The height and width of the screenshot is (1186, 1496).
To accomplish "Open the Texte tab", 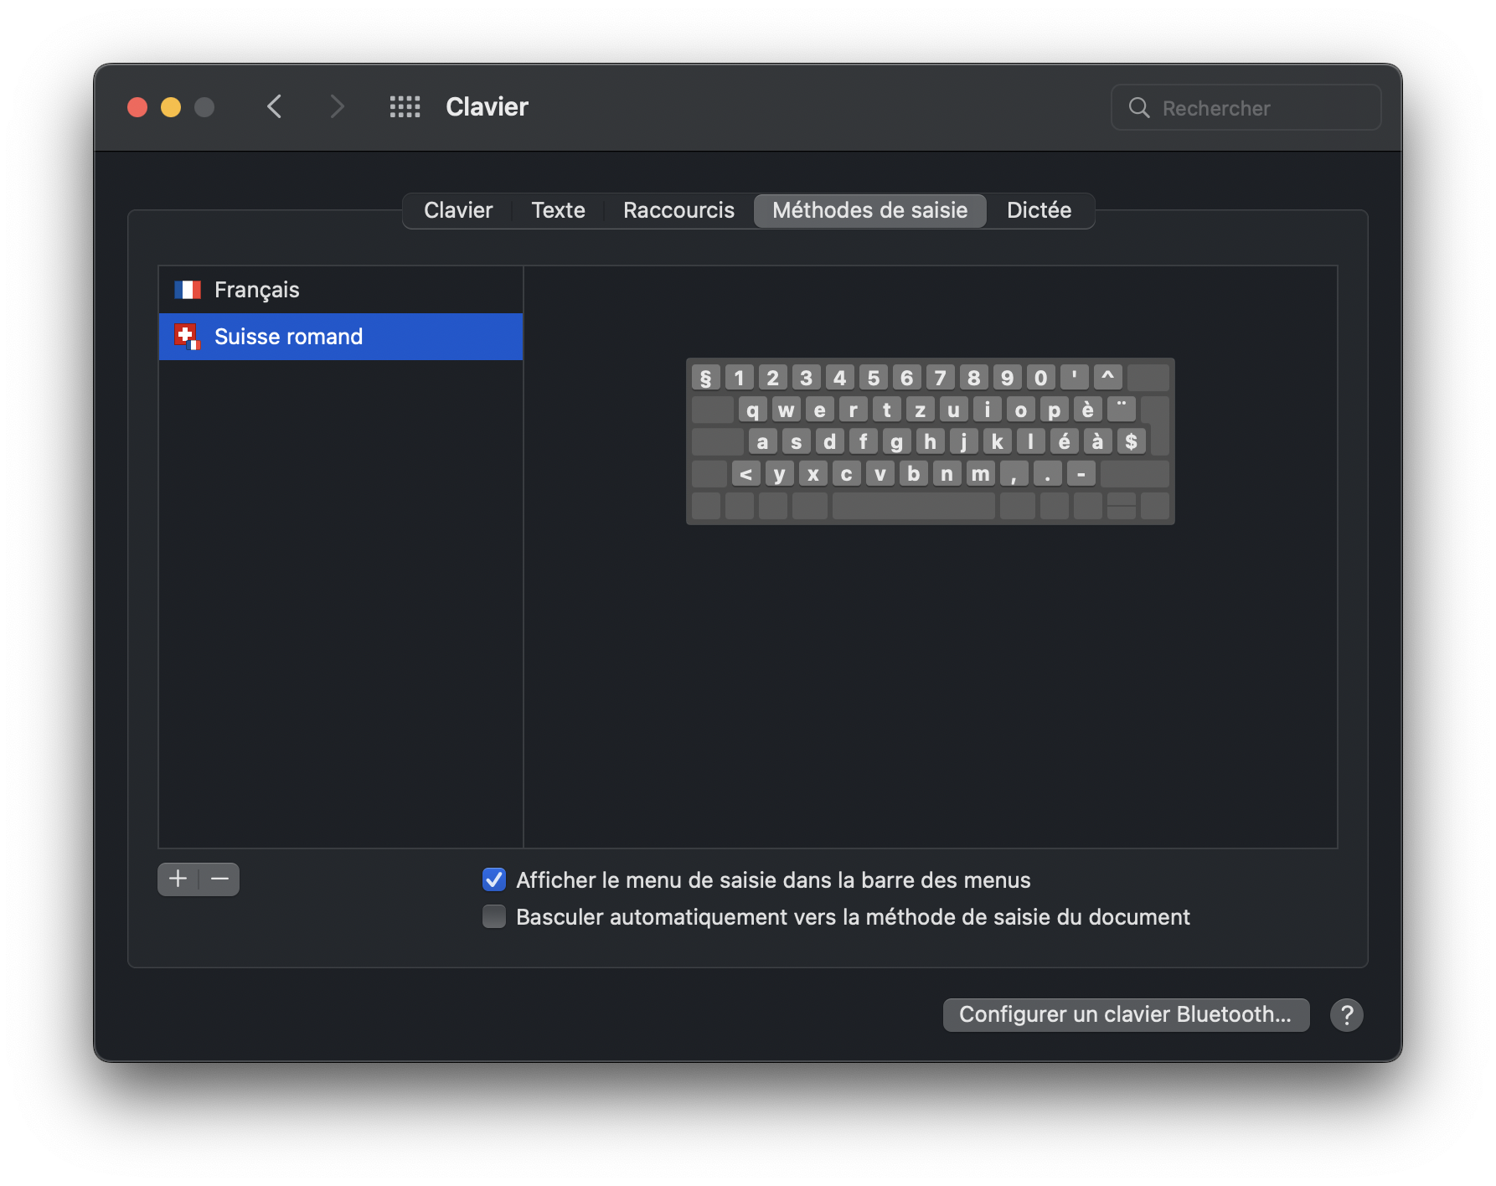I will click(558, 210).
